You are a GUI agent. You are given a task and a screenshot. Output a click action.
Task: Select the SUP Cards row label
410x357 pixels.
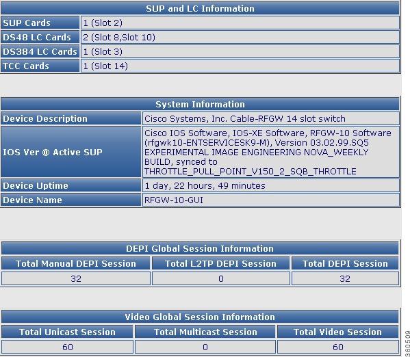tap(40, 23)
